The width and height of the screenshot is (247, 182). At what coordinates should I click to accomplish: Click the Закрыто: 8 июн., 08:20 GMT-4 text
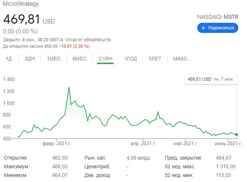pos(33,39)
